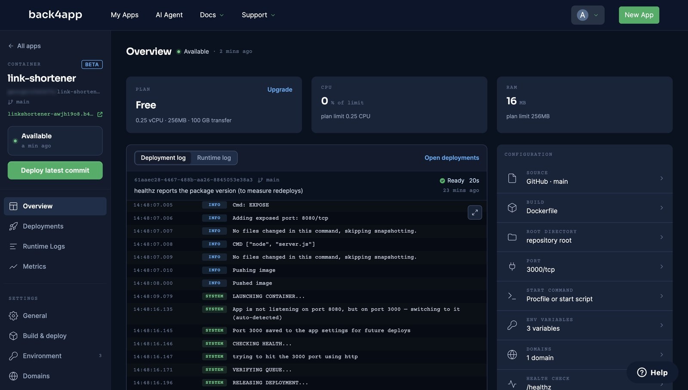Click the 'Port 3000 saved' log line
Viewport: 688px width, 390px height.
point(307,331)
